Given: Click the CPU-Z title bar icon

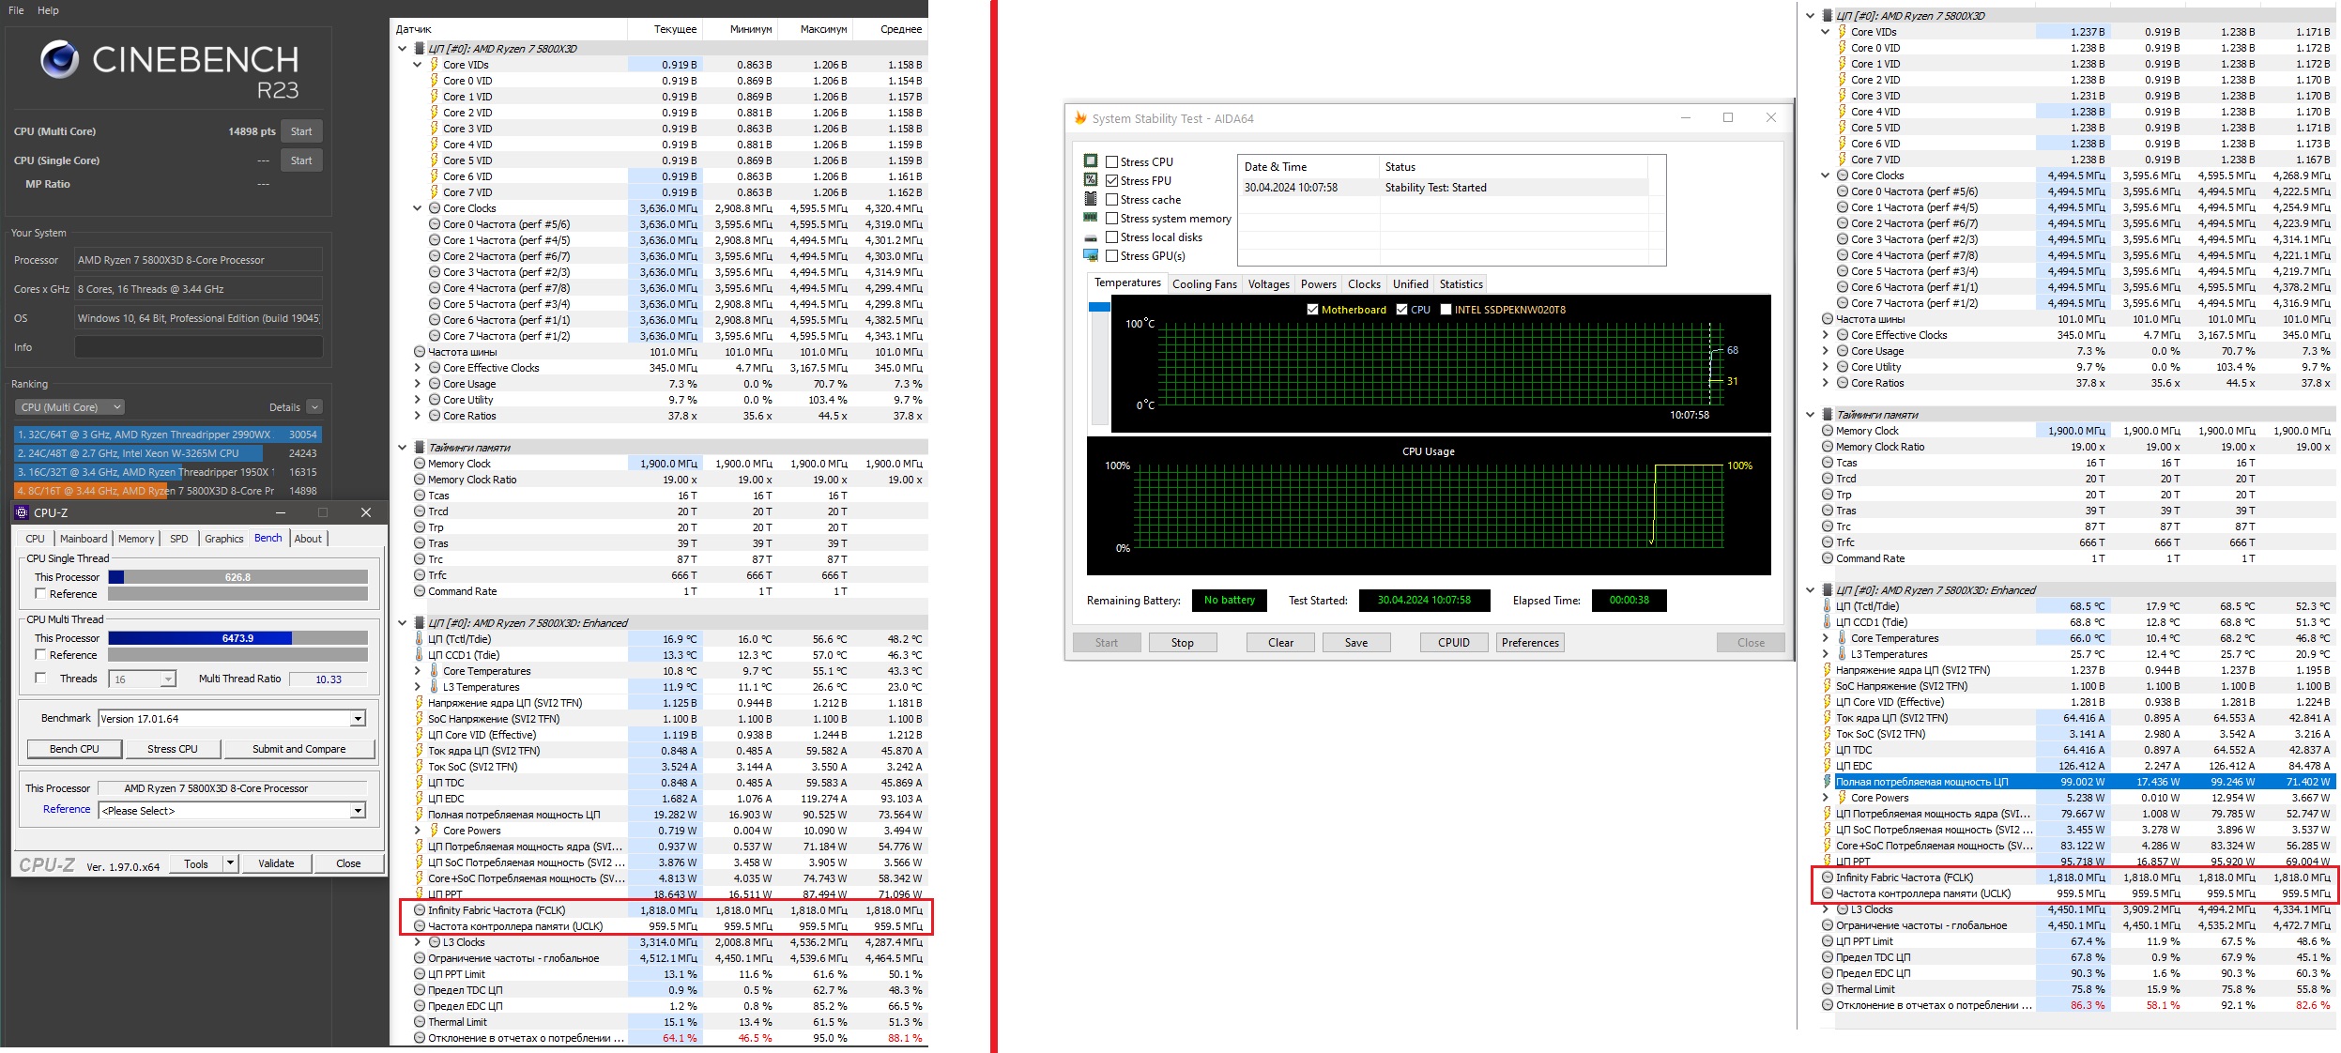Looking at the screenshot, I should click(x=23, y=512).
